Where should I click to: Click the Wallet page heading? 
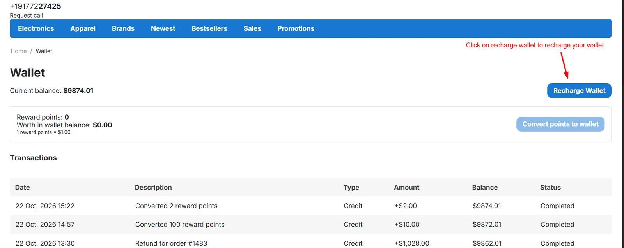(x=27, y=72)
